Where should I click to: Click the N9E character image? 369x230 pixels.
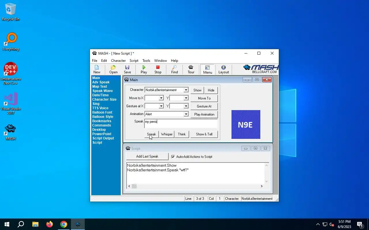(x=246, y=124)
